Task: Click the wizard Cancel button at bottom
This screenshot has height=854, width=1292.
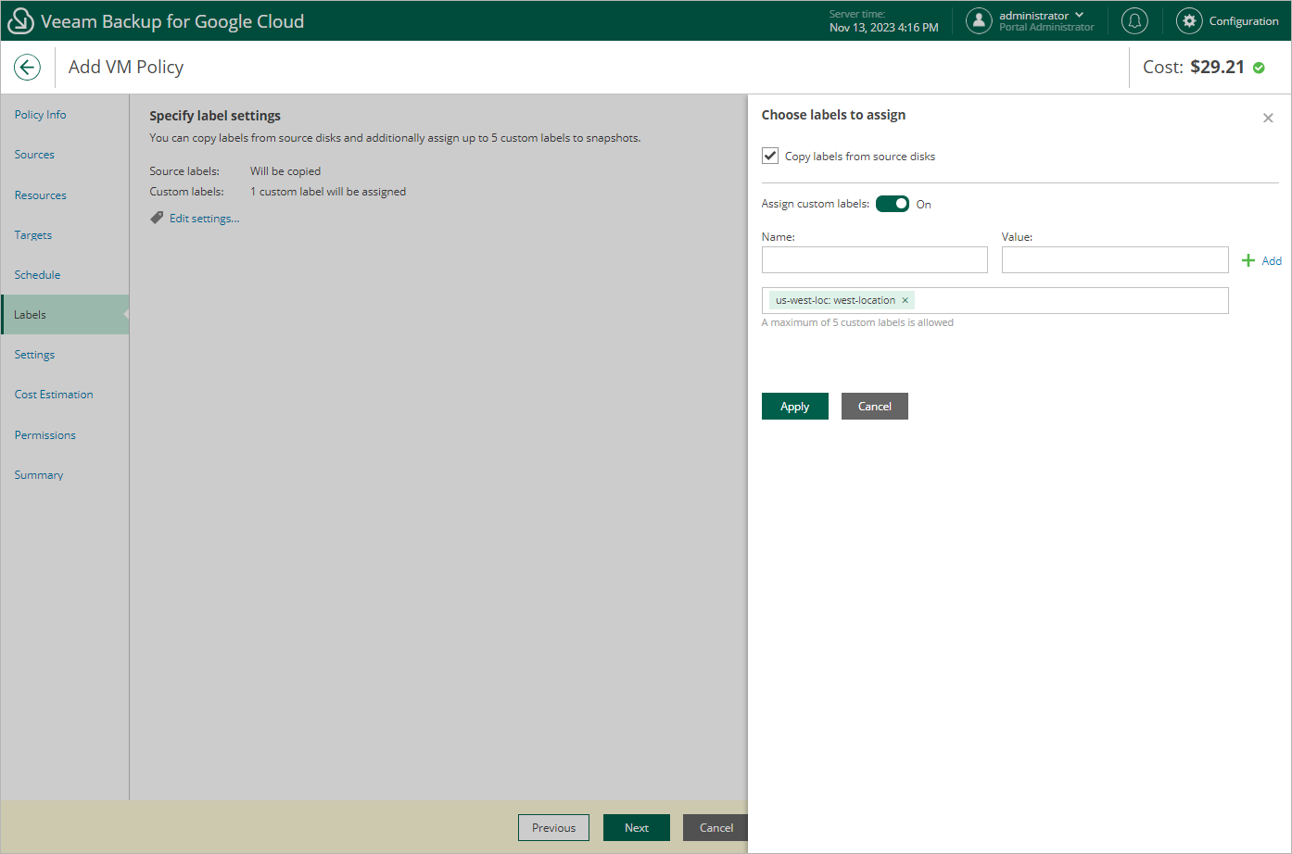Action: pyautogui.click(x=716, y=828)
